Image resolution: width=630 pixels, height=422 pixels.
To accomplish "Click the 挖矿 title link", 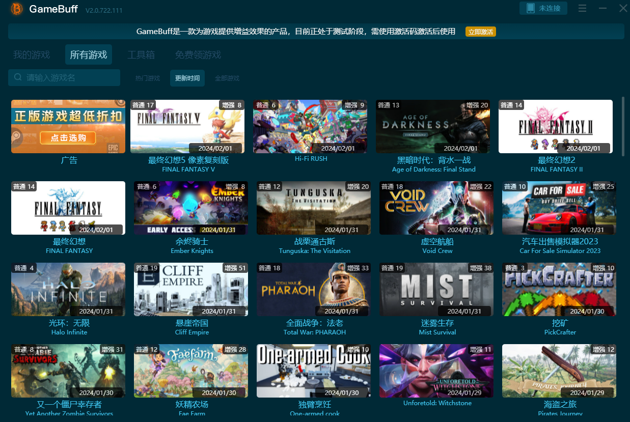I will pyautogui.click(x=560, y=323).
